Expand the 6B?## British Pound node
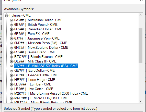 [11, 25]
